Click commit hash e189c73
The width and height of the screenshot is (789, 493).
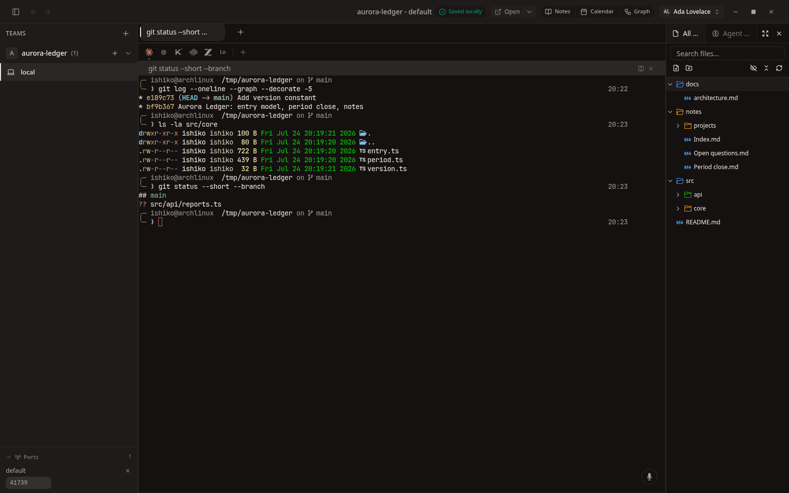point(160,98)
